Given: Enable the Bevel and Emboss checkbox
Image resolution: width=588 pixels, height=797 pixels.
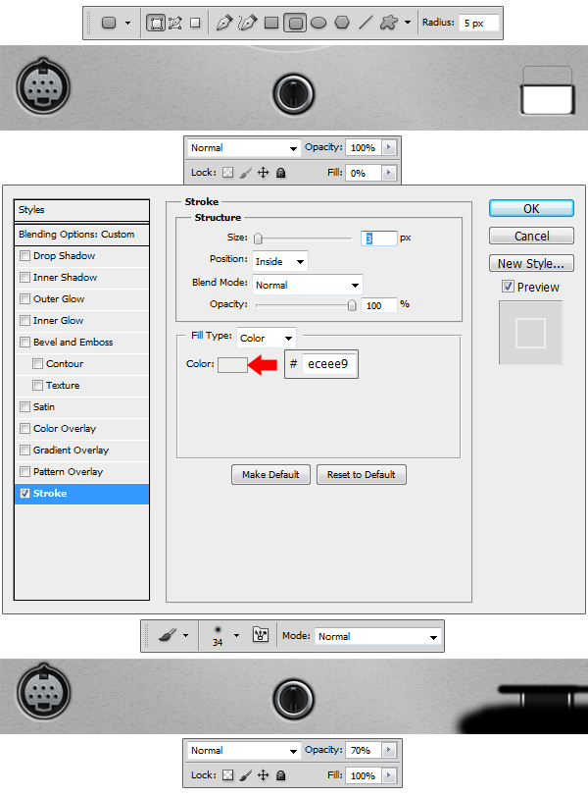Looking at the screenshot, I should (x=24, y=343).
